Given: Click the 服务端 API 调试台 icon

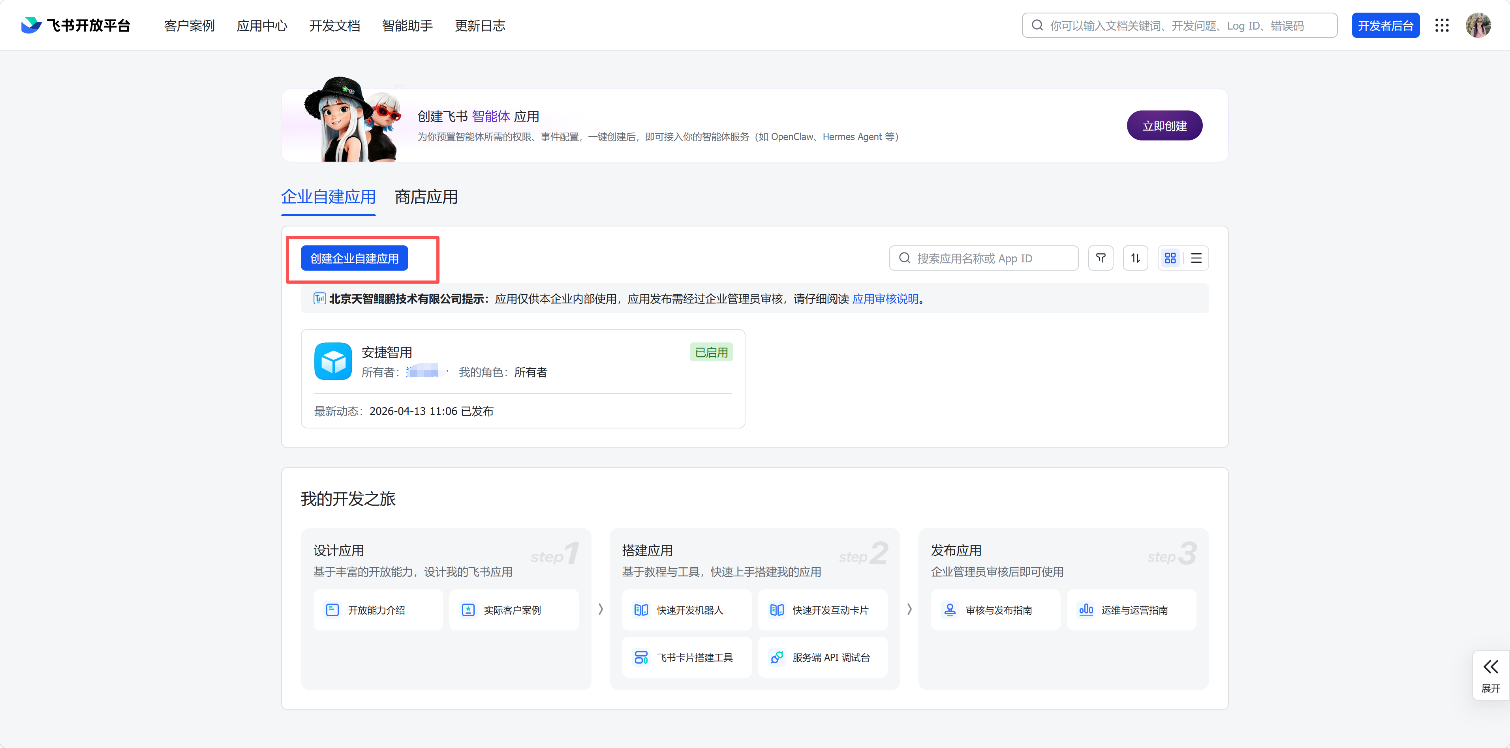Looking at the screenshot, I should coord(777,657).
